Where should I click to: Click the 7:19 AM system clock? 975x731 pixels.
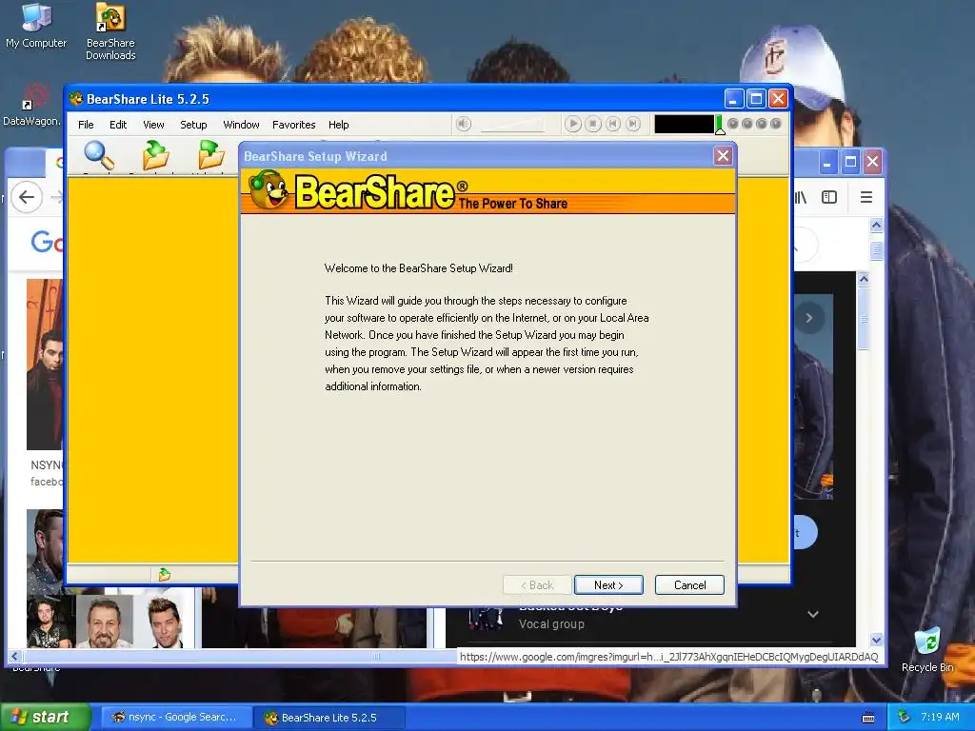click(x=940, y=717)
